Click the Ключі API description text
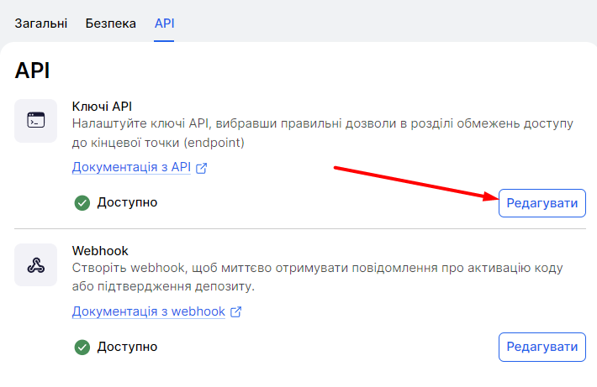The width and height of the screenshot is (597, 387). 322,133
